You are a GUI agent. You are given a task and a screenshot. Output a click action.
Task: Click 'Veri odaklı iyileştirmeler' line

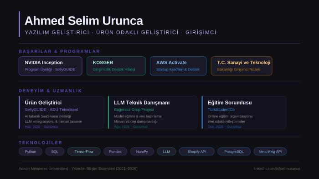pos(226,121)
